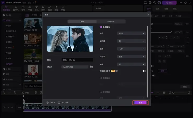Open the 轉場 transitions tool in main toolbar
Viewport: 193px width, 118px height.
tap(50, 8)
